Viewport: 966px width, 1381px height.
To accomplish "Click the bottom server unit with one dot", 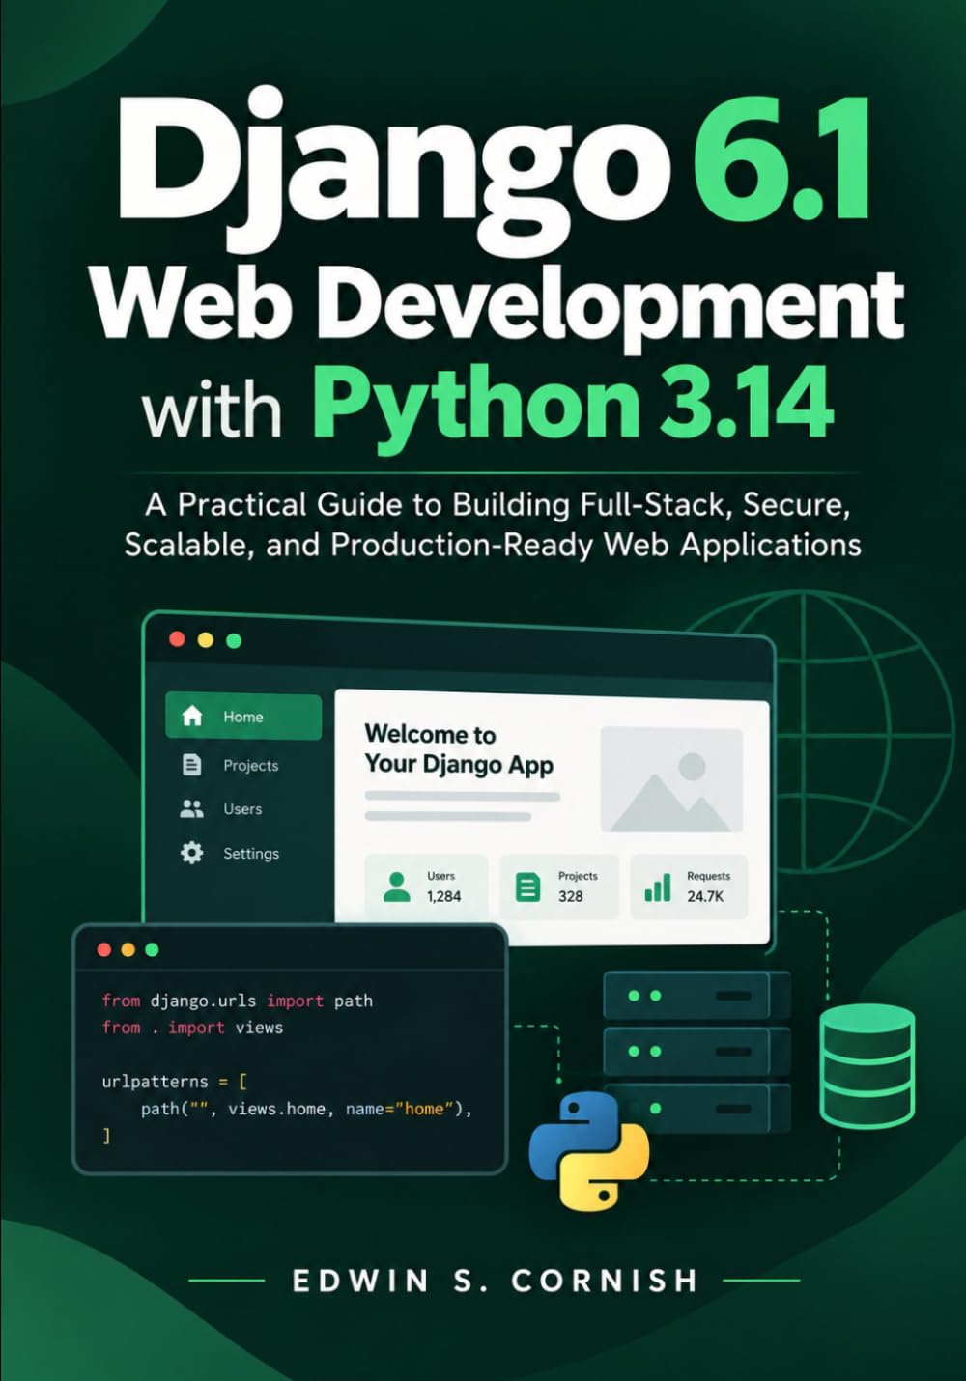I will click(696, 1107).
